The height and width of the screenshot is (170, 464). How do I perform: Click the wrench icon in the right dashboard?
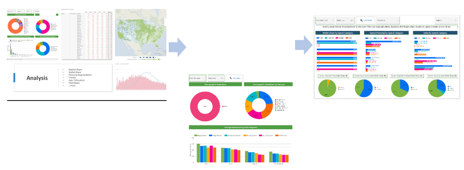tap(361, 20)
